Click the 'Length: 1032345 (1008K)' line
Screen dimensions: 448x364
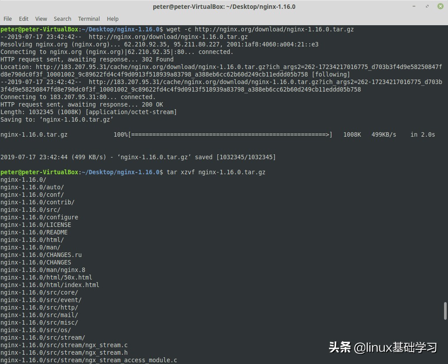point(88,112)
